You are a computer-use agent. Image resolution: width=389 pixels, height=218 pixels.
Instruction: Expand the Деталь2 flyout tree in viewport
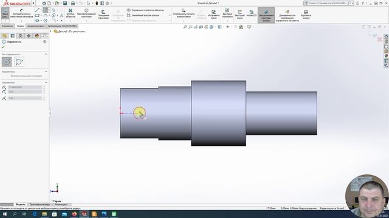click(x=50, y=31)
